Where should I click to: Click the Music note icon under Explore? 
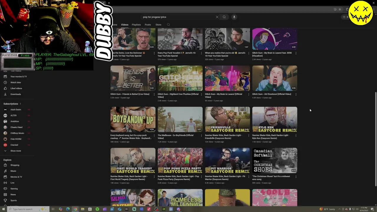pos(5,171)
